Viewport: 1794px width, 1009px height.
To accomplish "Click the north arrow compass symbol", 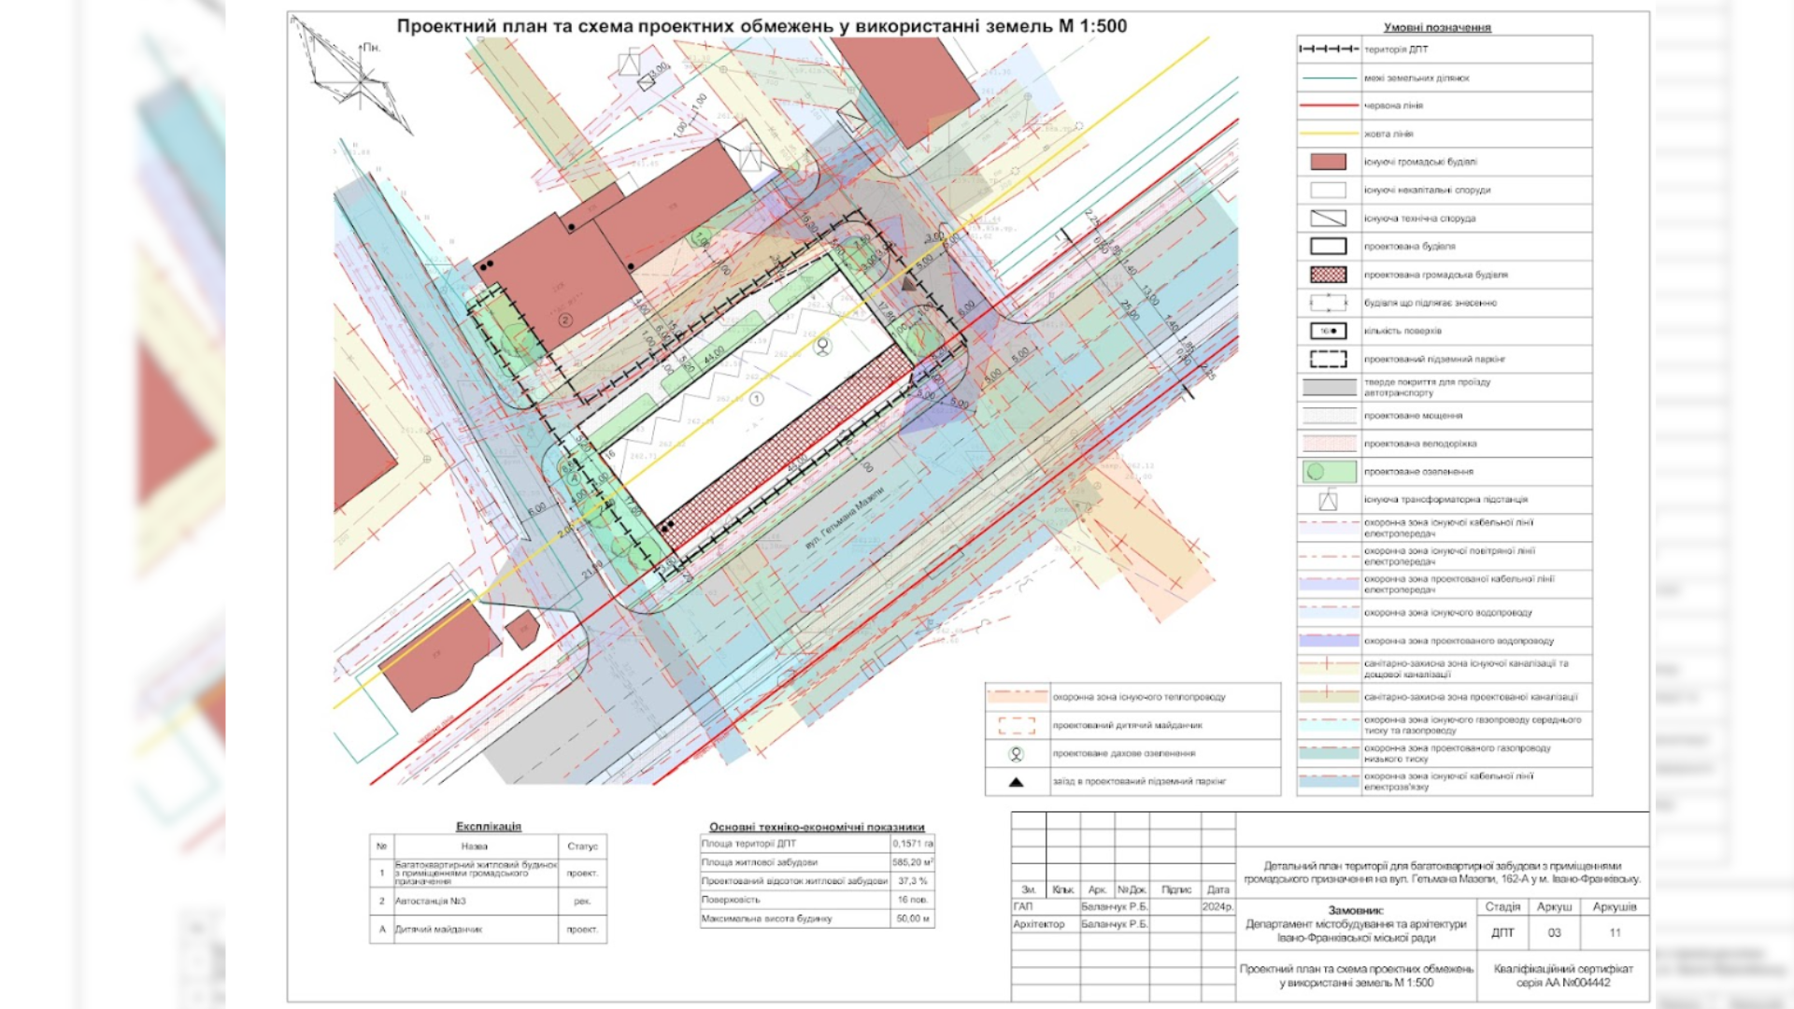I will (x=360, y=81).
